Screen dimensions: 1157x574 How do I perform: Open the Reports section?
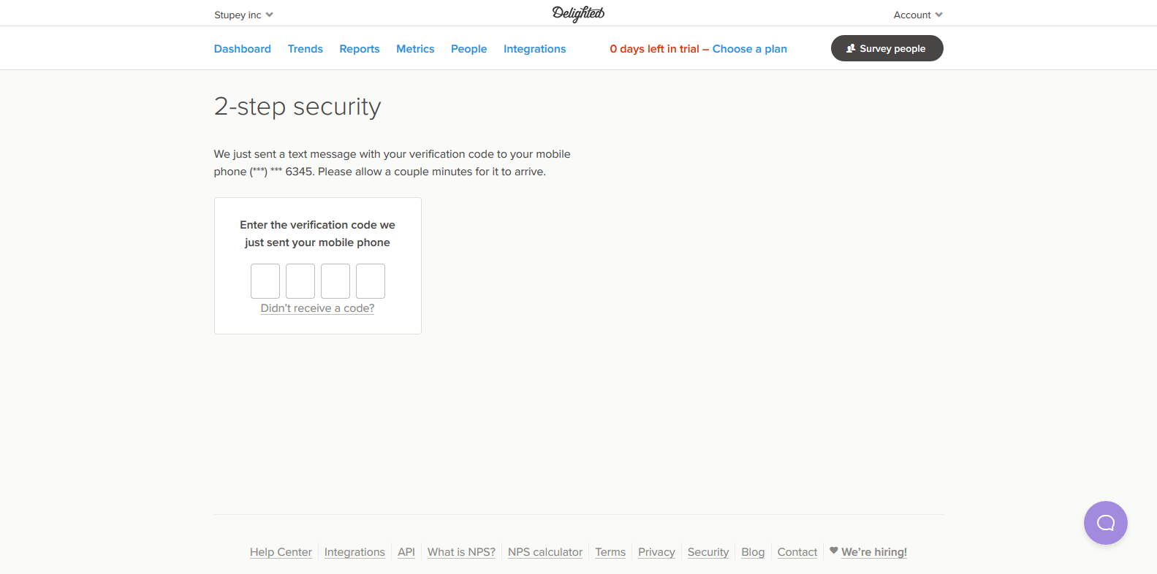(360, 49)
